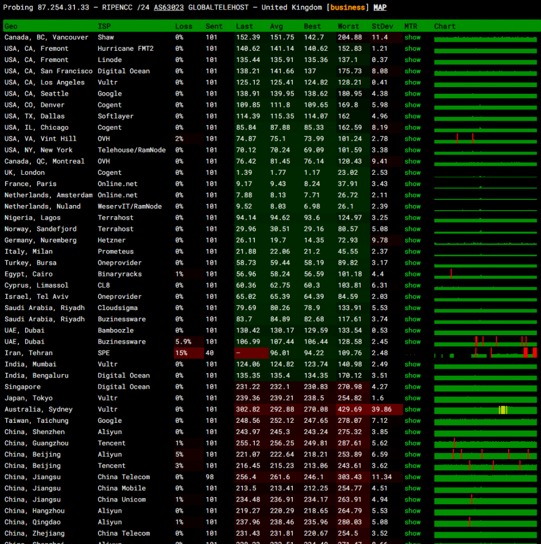Screen dimensions: 541x544
Task: Click show for Beijing Aliyun row
Action: click(412, 455)
